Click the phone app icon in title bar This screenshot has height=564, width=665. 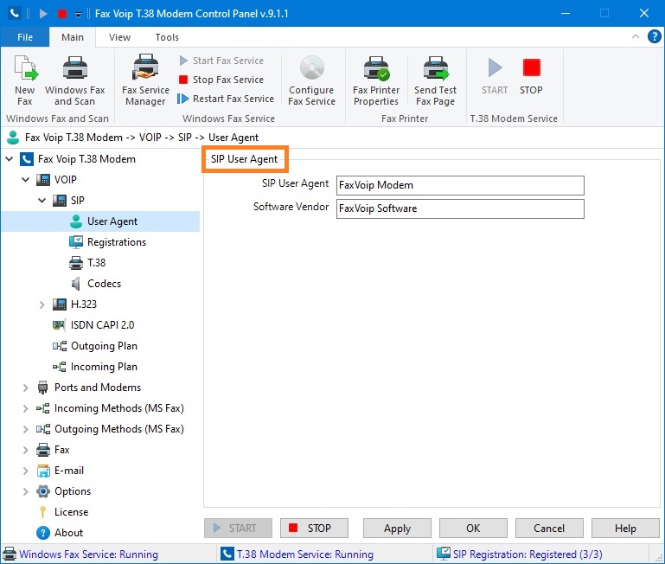click(x=15, y=14)
